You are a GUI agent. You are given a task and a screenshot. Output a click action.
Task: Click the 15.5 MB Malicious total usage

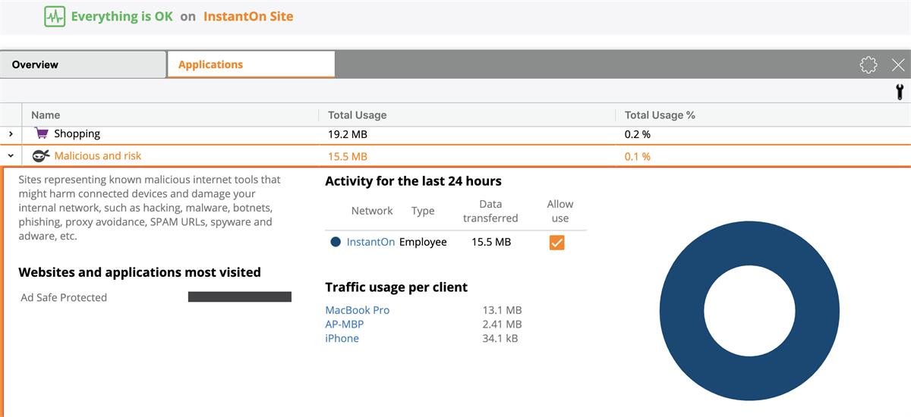pyautogui.click(x=348, y=156)
